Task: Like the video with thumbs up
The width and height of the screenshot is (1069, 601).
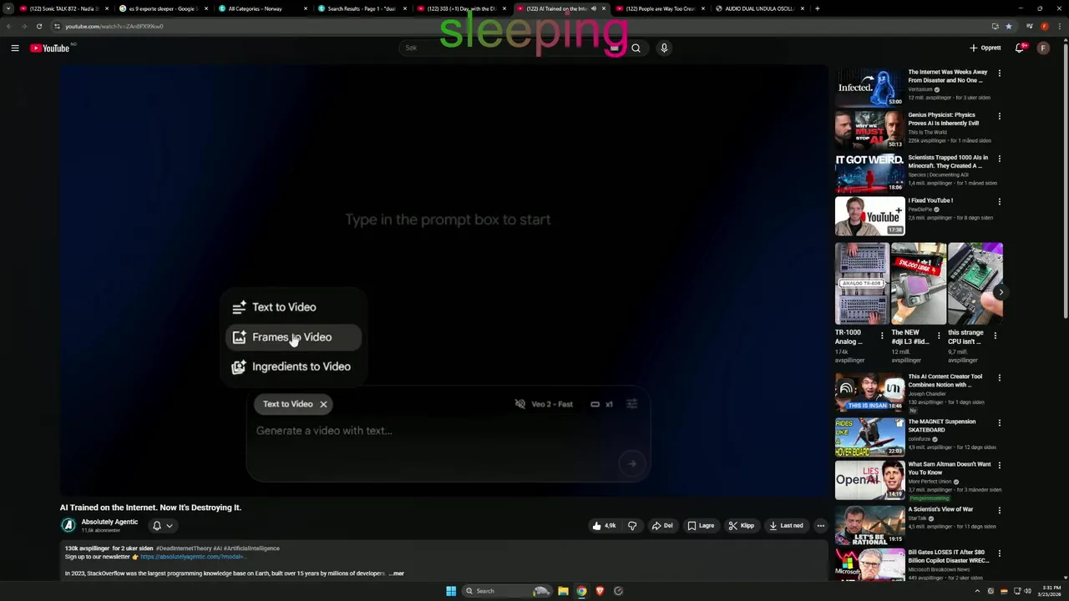Action: click(x=604, y=526)
